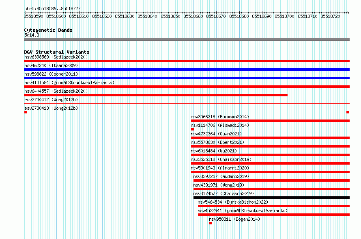Click ruler position 85518720
The height and width of the screenshot is (239, 361).
point(331,16)
